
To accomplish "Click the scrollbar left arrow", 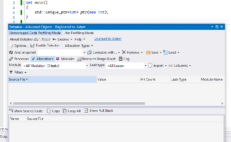I will click(x=11, y=103).
